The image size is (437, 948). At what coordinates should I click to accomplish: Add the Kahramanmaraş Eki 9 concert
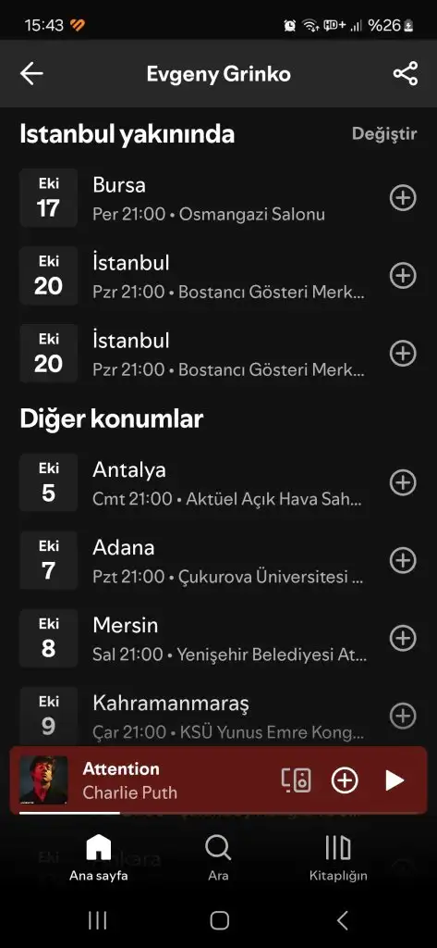coord(403,716)
